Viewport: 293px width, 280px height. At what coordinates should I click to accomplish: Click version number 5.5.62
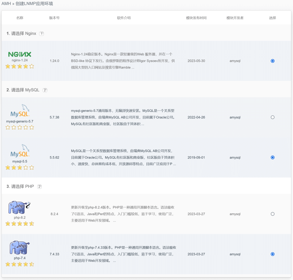point(54,157)
